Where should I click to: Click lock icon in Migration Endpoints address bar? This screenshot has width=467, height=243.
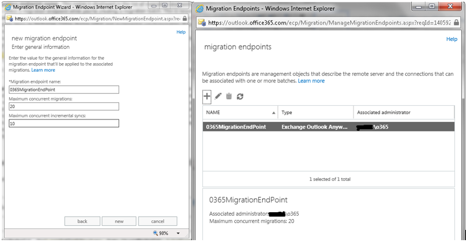point(456,22)
